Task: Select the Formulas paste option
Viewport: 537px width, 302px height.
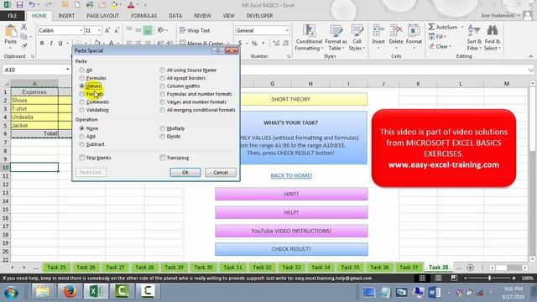Action: coord(82,78)
